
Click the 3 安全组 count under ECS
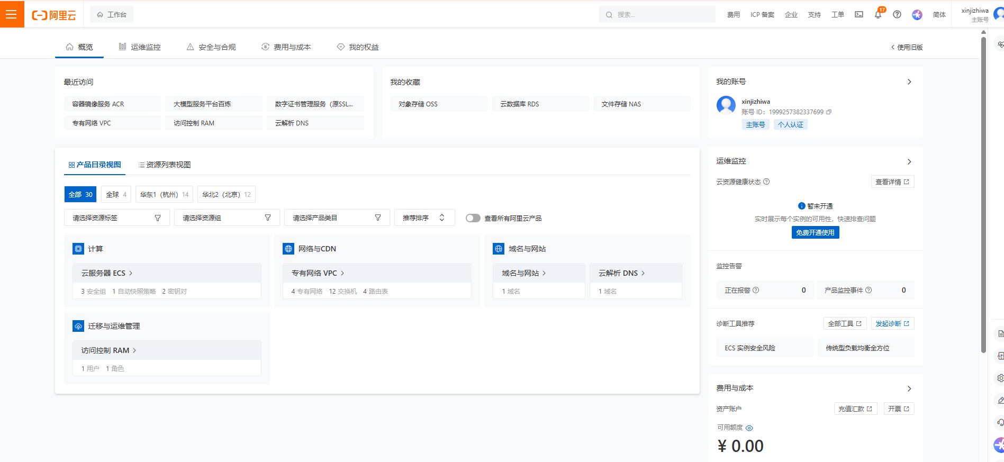[x=94, y=291]
